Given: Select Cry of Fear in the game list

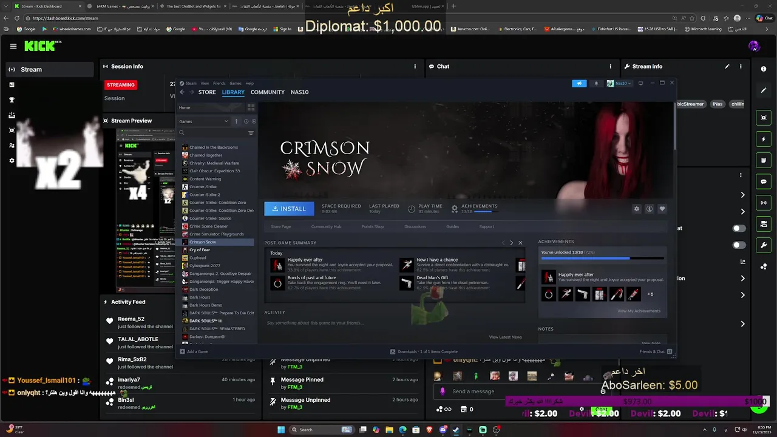Looking at the screenshot, I should coord(200,249).
